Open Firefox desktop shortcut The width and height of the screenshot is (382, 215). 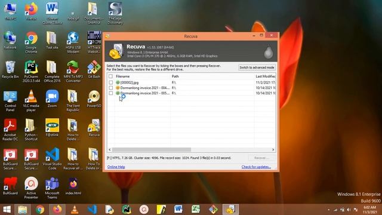pyautogui.click(x=31, y=11)
